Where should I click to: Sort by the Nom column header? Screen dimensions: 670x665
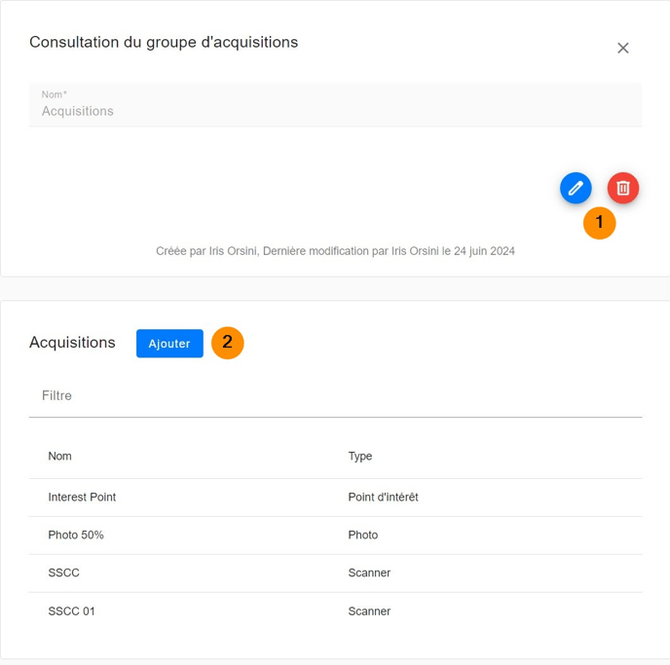tap(60, 456)
